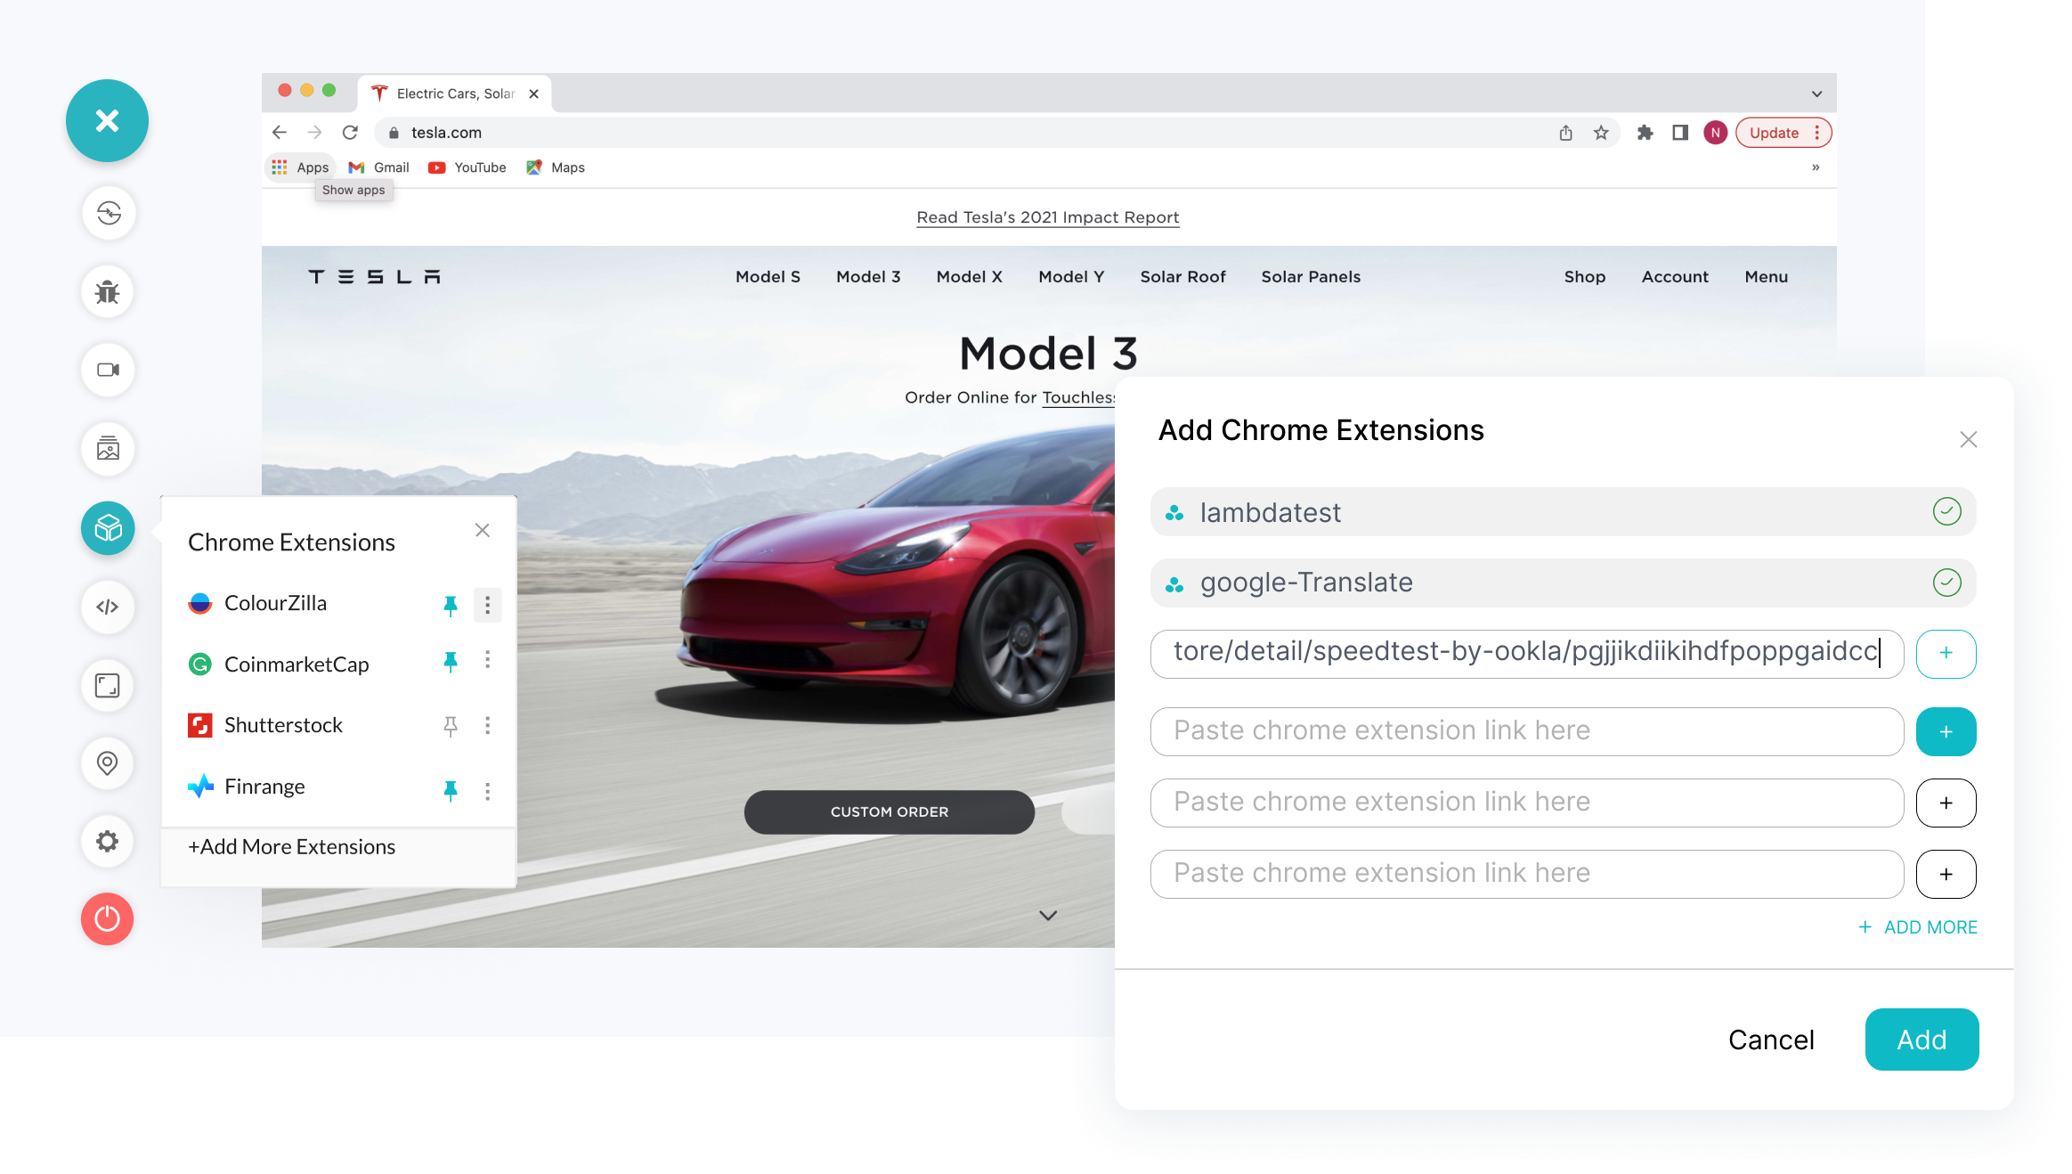The height and width of the screenshot is (1174, 2072).
Task: Open the Tesla Menu
Action: point(1766,277)
